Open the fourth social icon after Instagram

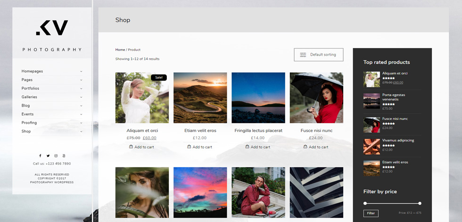pos(64,156)
